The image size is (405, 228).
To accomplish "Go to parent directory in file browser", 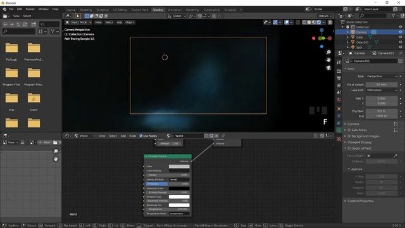I will (x=18, y=24).
